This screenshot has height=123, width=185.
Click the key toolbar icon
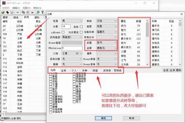pos(43,12)
